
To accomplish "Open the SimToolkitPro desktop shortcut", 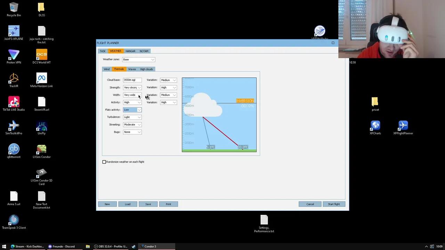I will click(14, 126).
